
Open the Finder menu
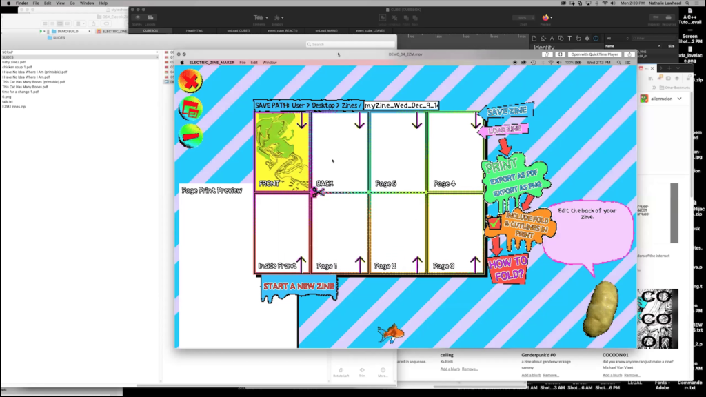click(21, 3)
